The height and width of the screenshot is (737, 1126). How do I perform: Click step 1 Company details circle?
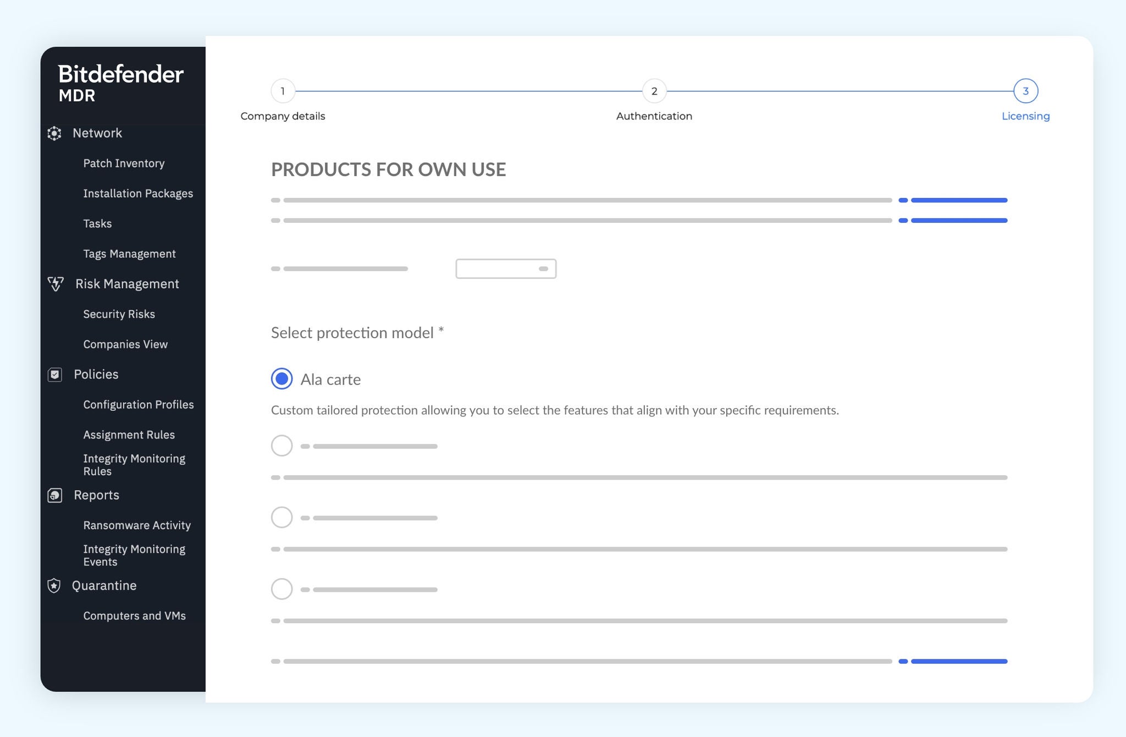pyautogui.click(x=283, y=90)
